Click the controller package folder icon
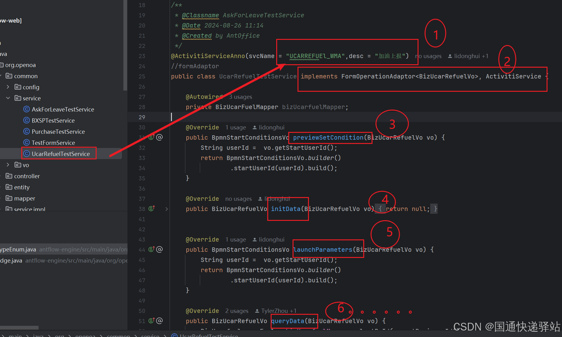This screenshot has height=337, width=562. [x=9, y=176]
